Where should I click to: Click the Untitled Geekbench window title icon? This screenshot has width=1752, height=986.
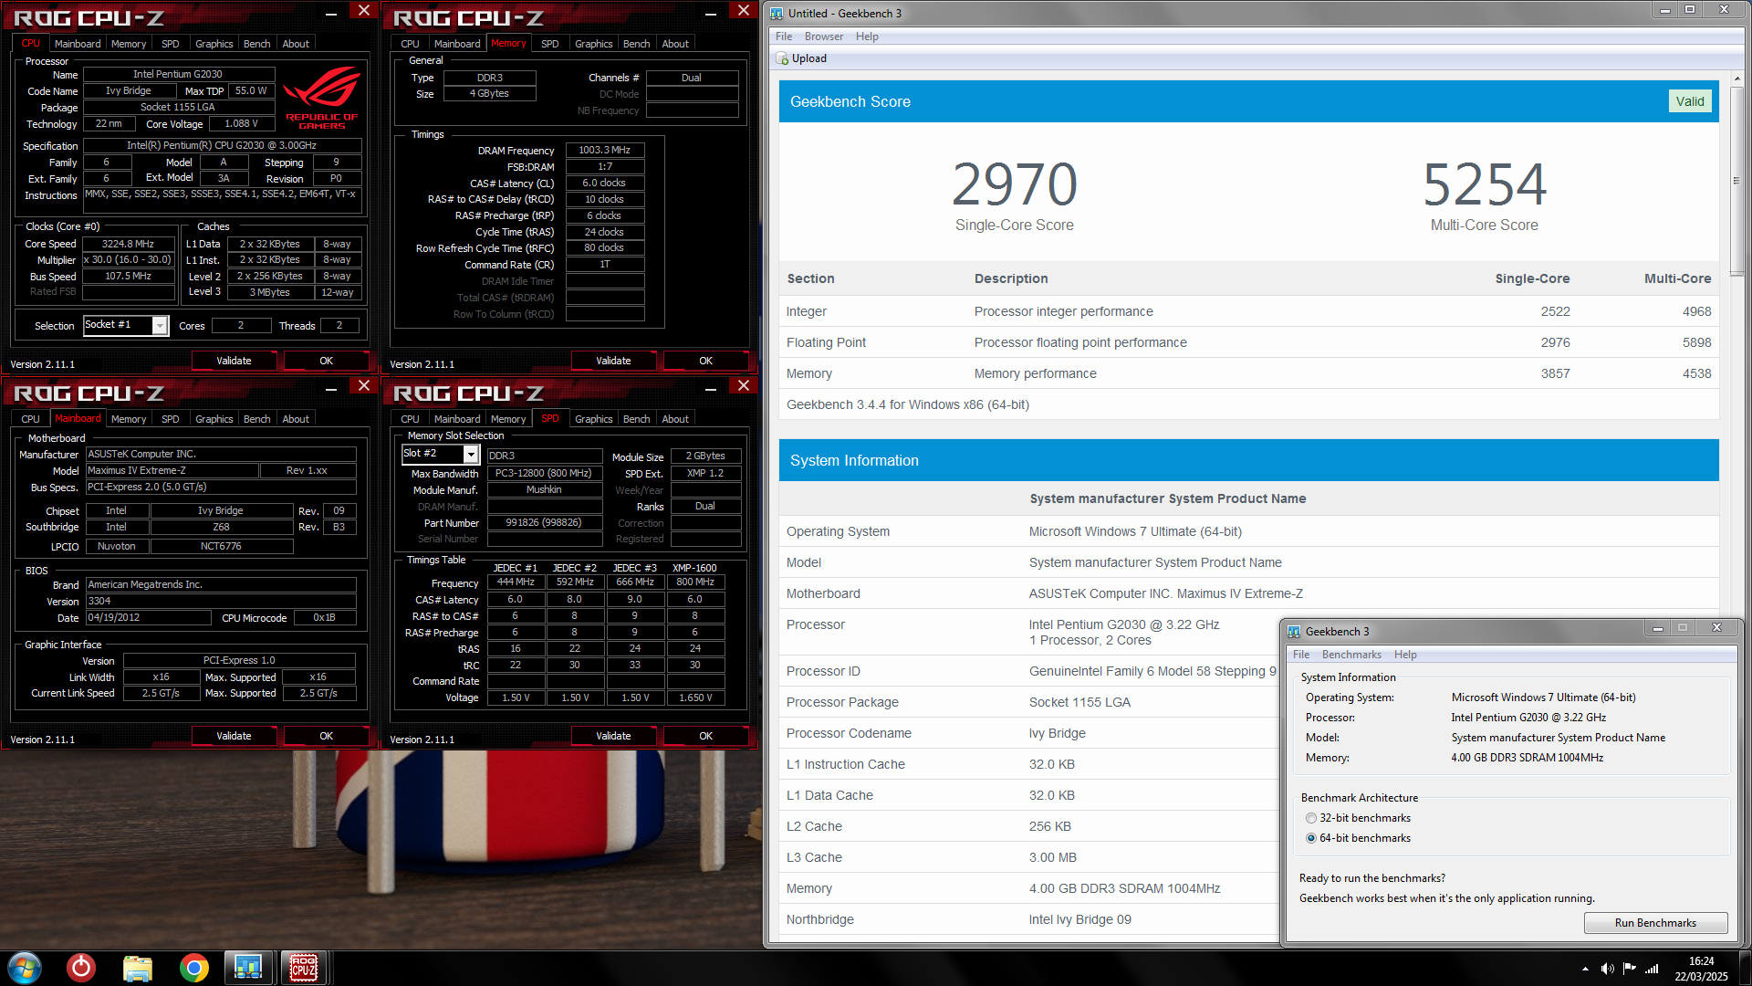[x=777, y=14]
